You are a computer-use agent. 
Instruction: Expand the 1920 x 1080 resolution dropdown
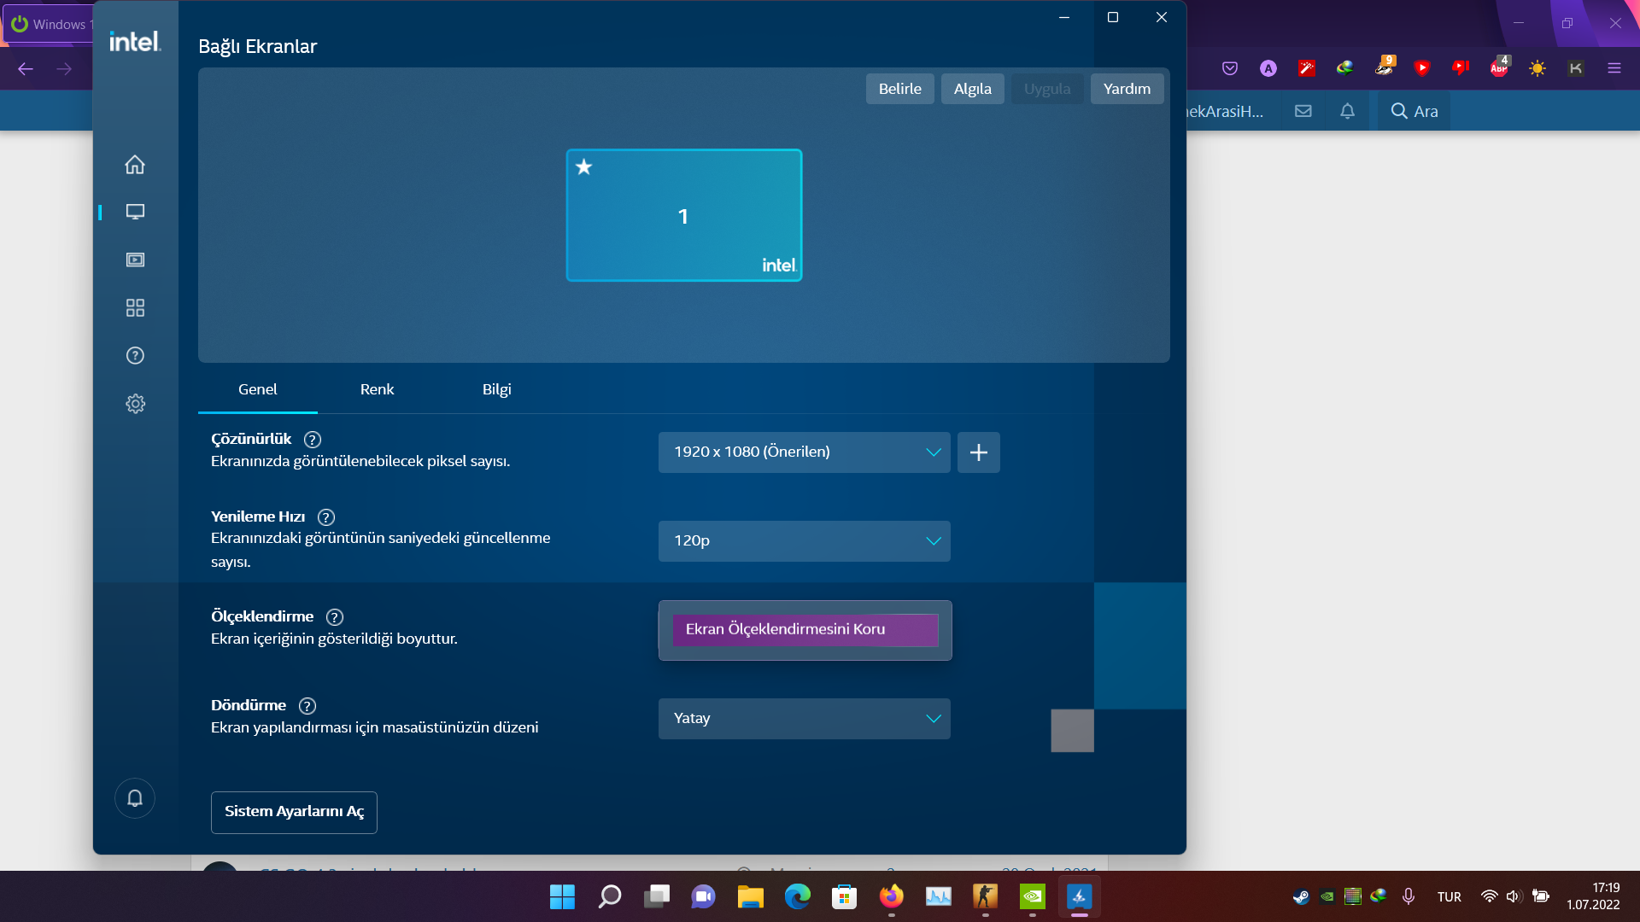click(x=804, y=452)
